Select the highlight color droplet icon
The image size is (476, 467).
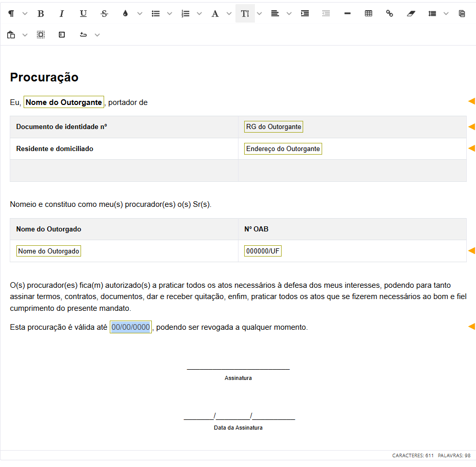coord(126,13)
